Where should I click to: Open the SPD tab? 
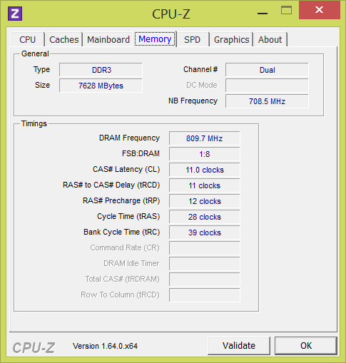[x=192, y=39]
